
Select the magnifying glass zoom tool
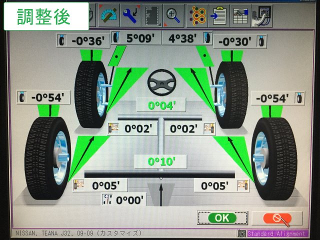pos(173,15)
